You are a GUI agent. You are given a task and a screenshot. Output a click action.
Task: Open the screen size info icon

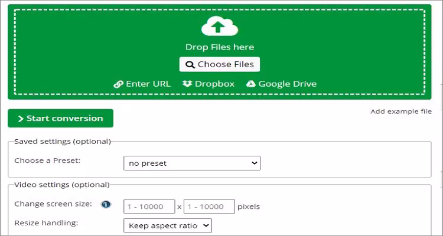[106, 204]
